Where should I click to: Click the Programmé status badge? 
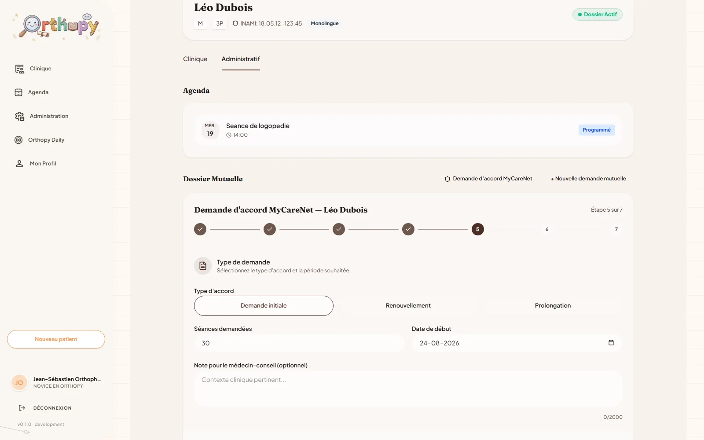[597, 130]
